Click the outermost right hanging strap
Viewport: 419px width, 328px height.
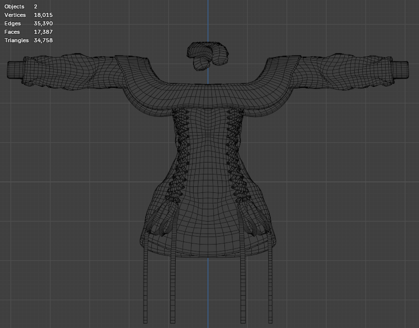click(270, 278)
